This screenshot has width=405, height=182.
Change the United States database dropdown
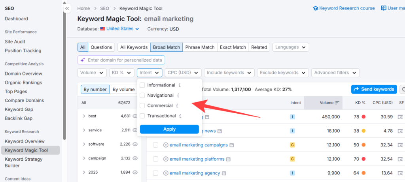click(x=123, y=29)
